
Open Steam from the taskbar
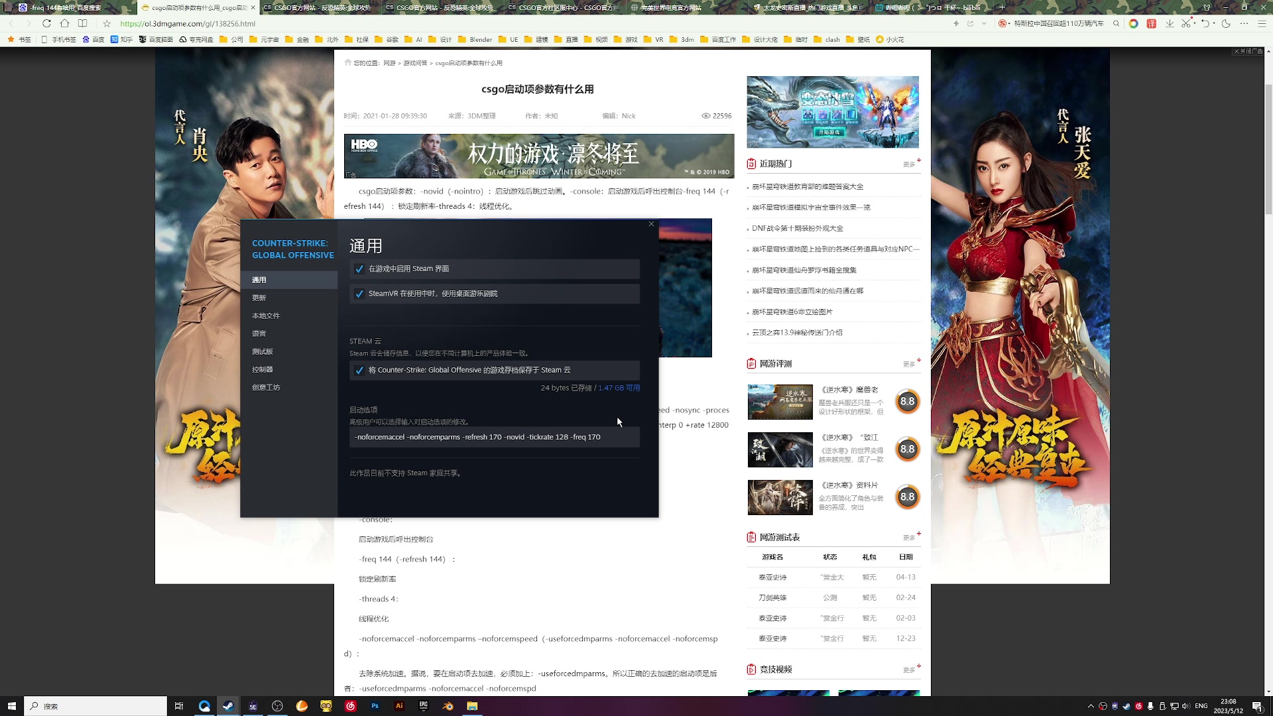tap(228, 706)
